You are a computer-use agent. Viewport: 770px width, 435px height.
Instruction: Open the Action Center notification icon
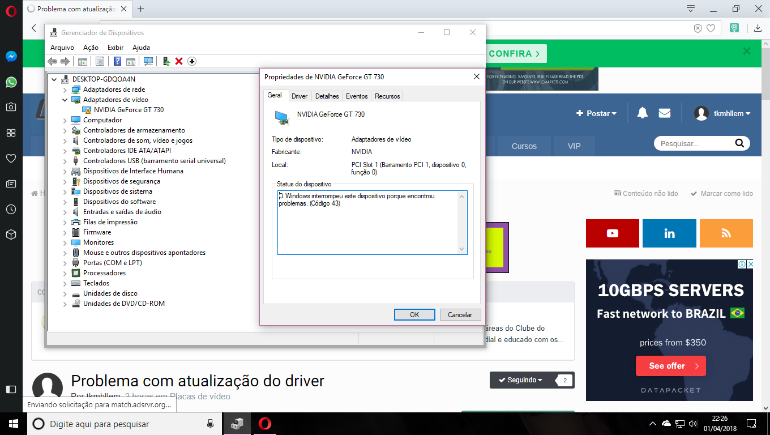click(751, 424)
